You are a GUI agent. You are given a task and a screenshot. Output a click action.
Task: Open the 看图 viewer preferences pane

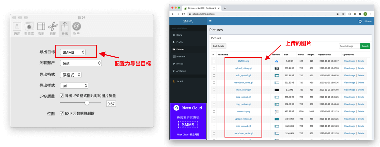click(x=41, y=29)
